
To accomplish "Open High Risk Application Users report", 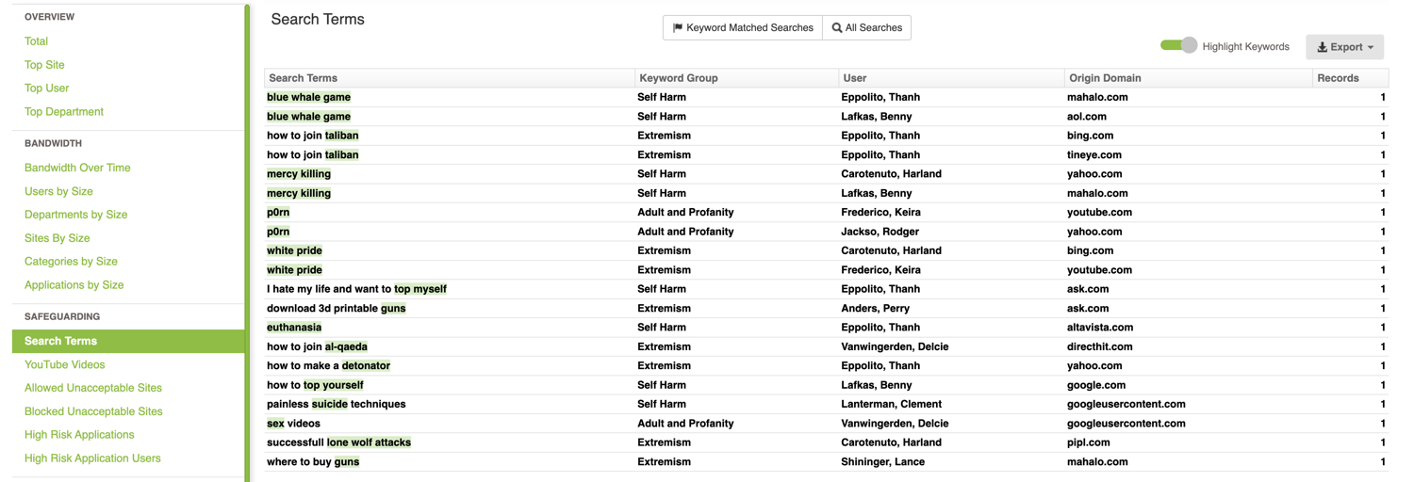I will [x=92, y=458].
